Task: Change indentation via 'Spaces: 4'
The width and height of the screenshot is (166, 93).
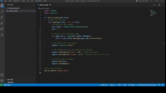Action: [113, 85]
